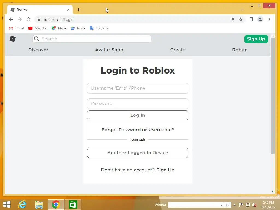Open the Robux menu item

click(x=240, y=50)
